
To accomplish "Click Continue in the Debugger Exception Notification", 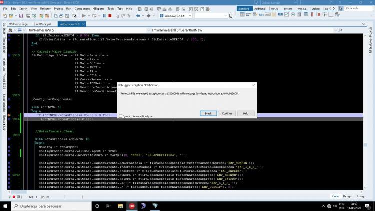I will coord(227,113).
